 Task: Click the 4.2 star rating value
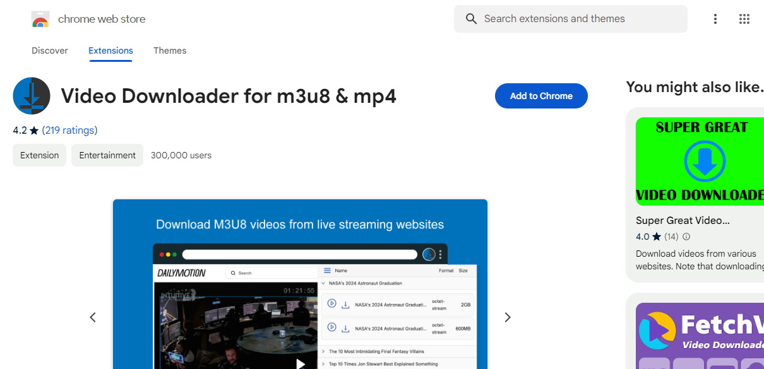coord(20,131)
